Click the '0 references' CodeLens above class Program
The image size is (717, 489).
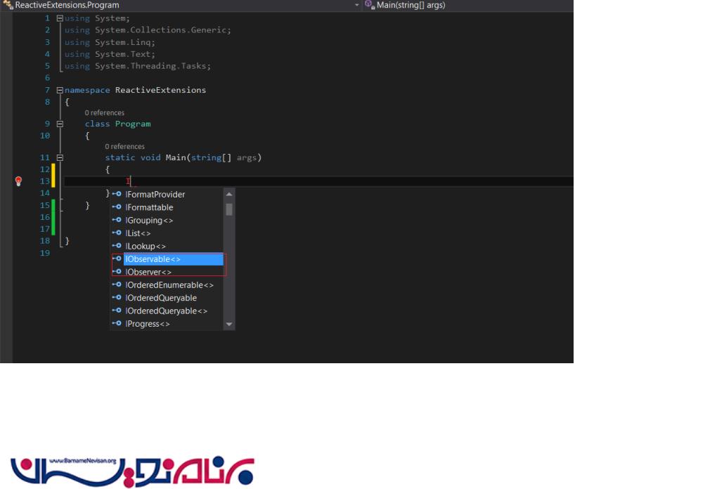[x=104, y=112]
